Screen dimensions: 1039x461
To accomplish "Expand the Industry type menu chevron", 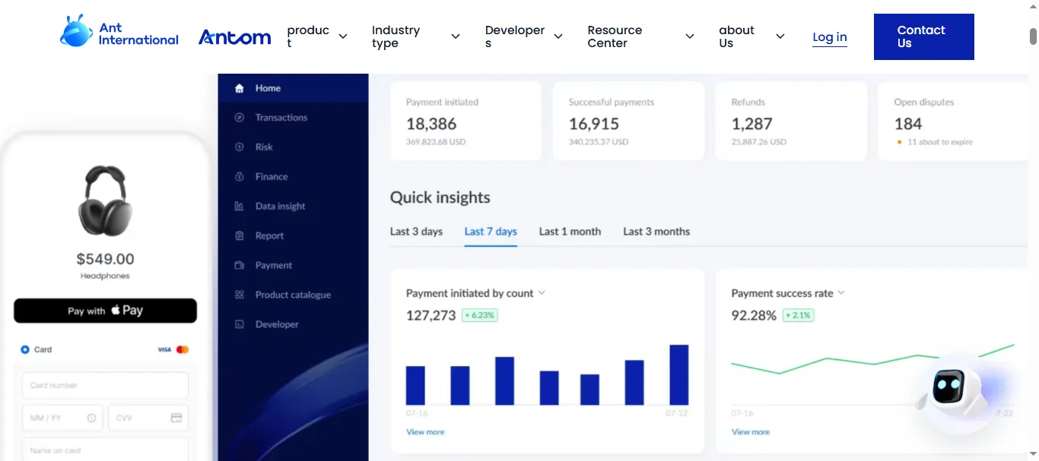I will pyautogui.click(x=456, y=36).
